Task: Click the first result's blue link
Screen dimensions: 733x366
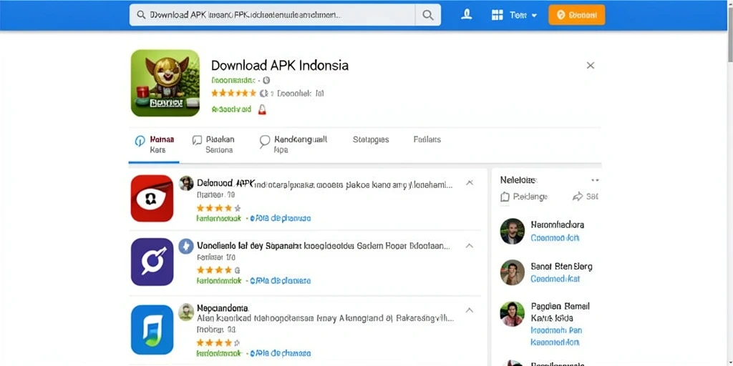Action: pyautogui.click(x=280, y=218)
